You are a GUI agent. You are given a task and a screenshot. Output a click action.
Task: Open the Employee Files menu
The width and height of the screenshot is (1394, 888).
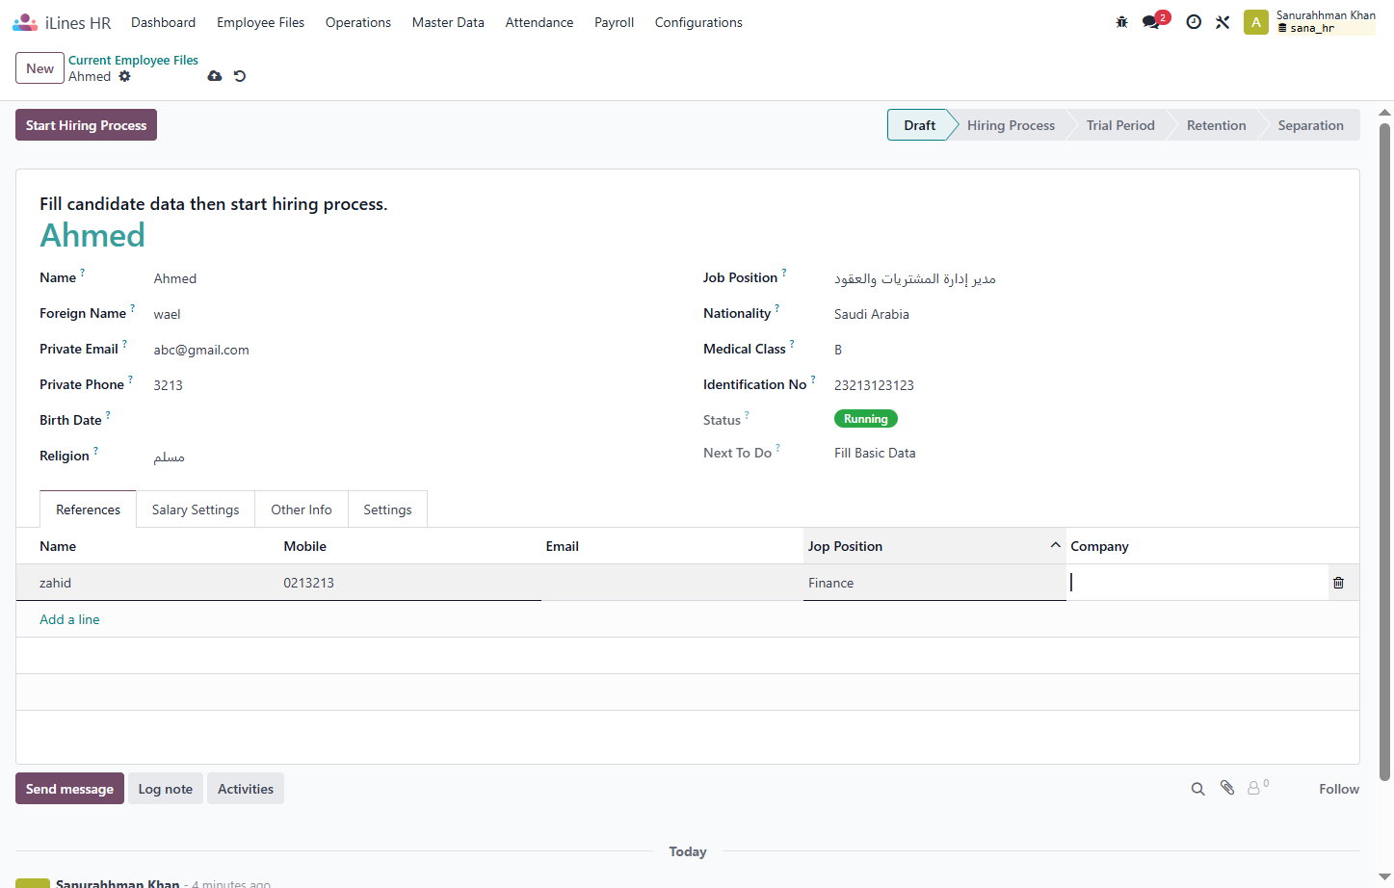[260, 22]
